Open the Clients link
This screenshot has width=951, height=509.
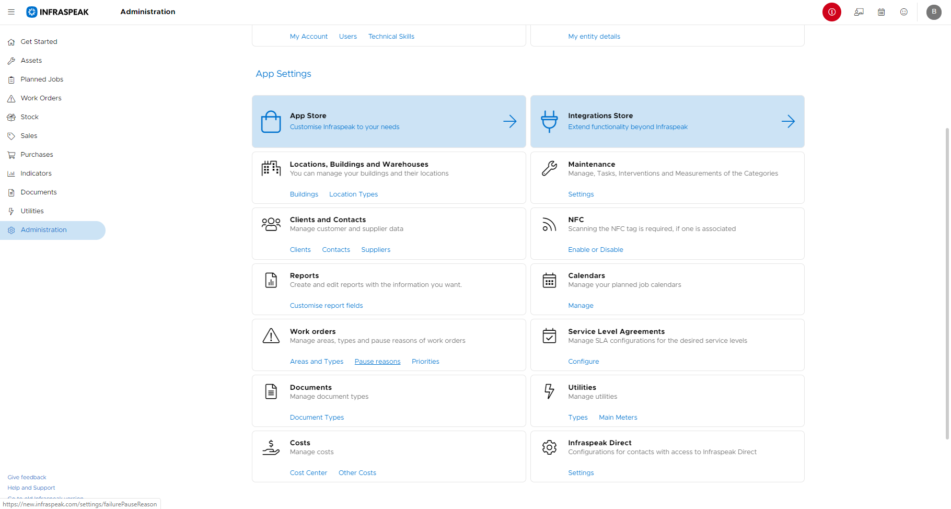300,250
